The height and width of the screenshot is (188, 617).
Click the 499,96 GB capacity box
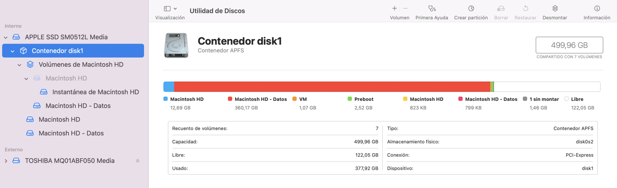569,45
